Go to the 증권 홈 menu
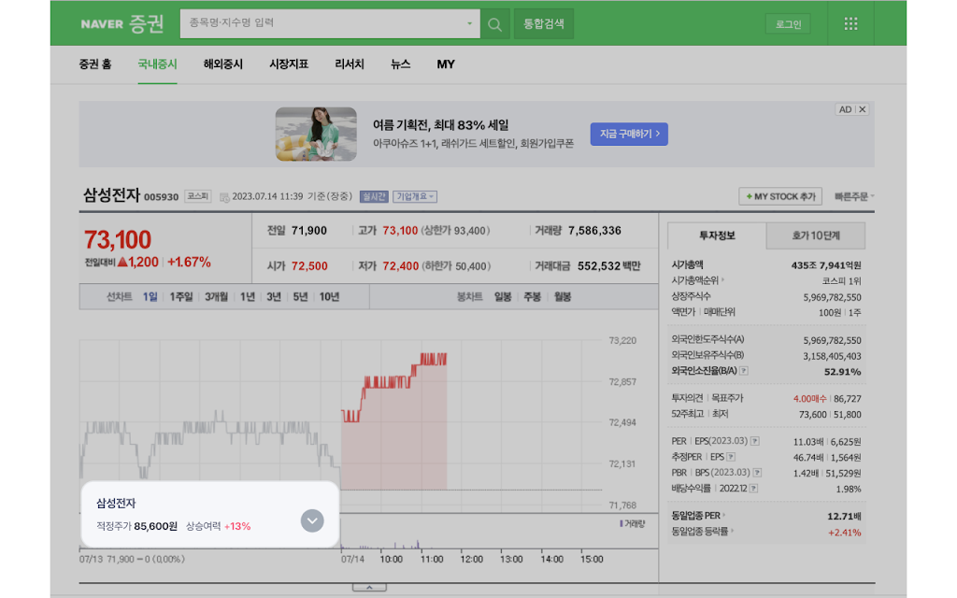957x598 pixels. [95, 64]
